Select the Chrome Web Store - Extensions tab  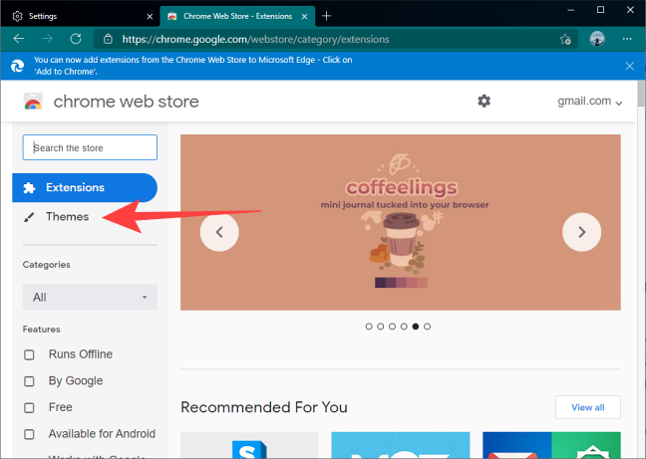coord(237,17)
